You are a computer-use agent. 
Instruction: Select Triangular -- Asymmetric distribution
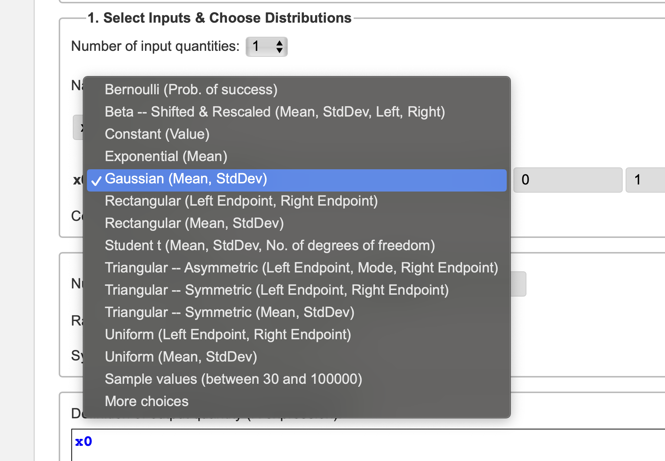pos(301,268)
